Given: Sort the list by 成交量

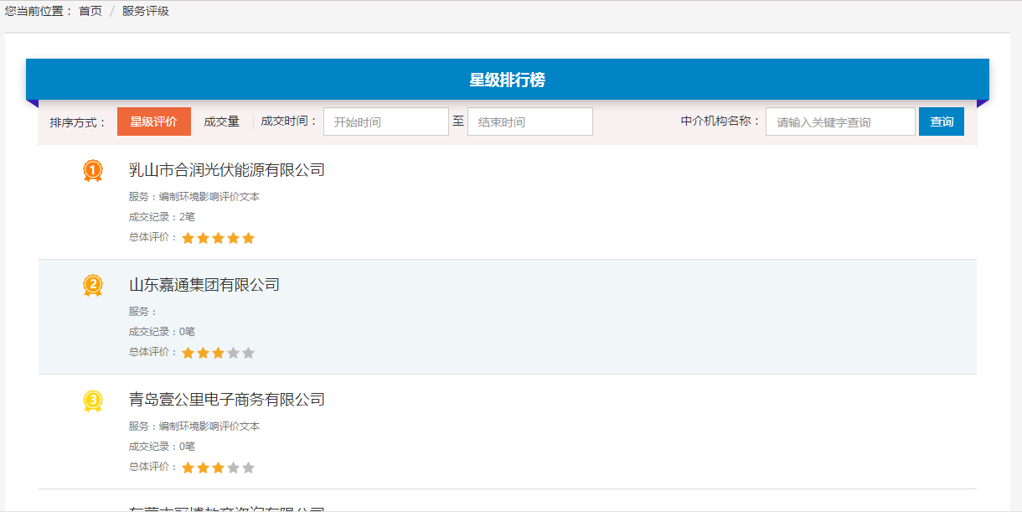Looking at the screenshot, I should click(221, 122).
